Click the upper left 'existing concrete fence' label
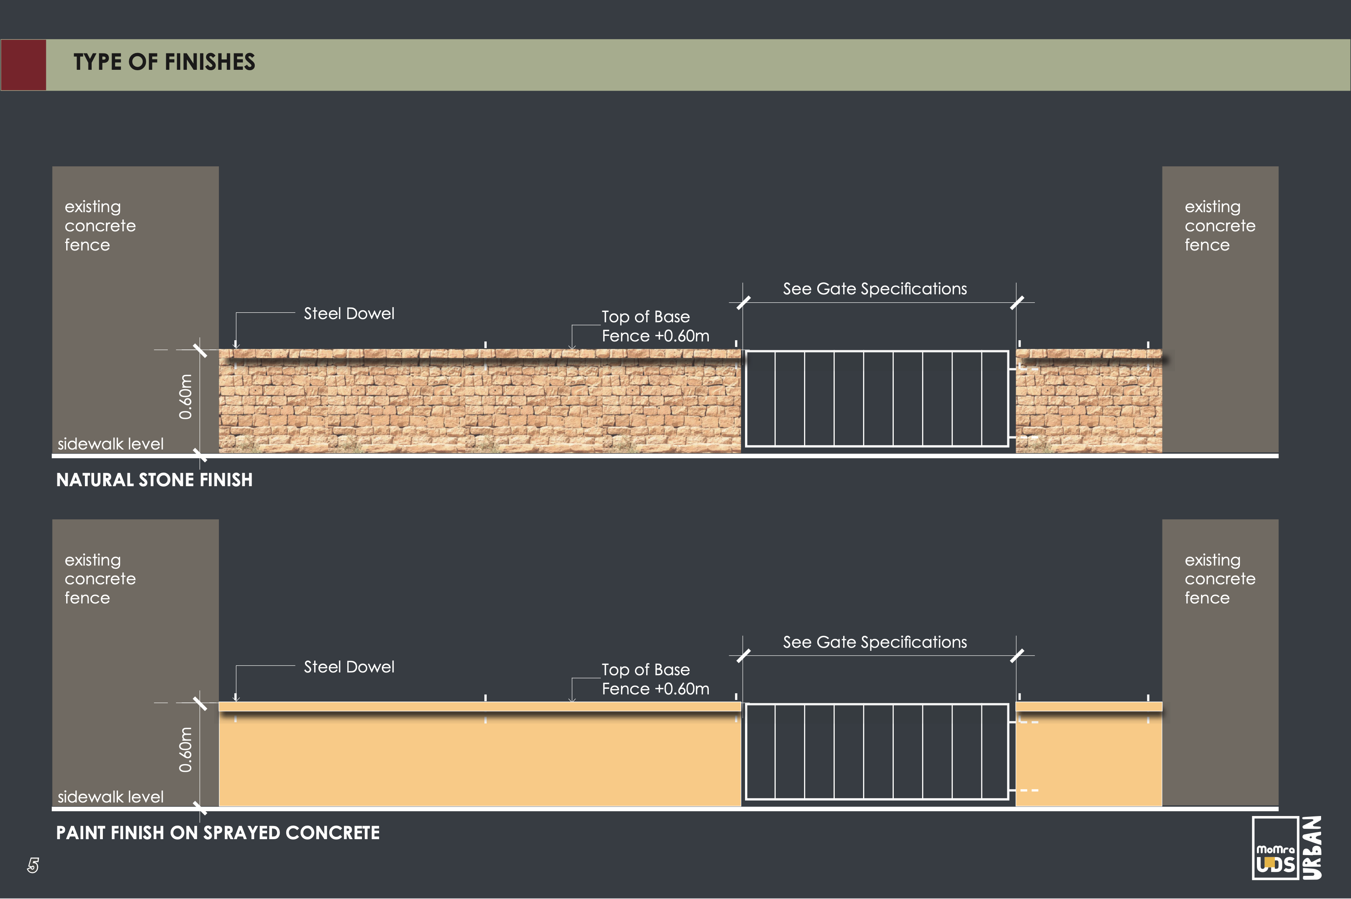 pos(100,225)
